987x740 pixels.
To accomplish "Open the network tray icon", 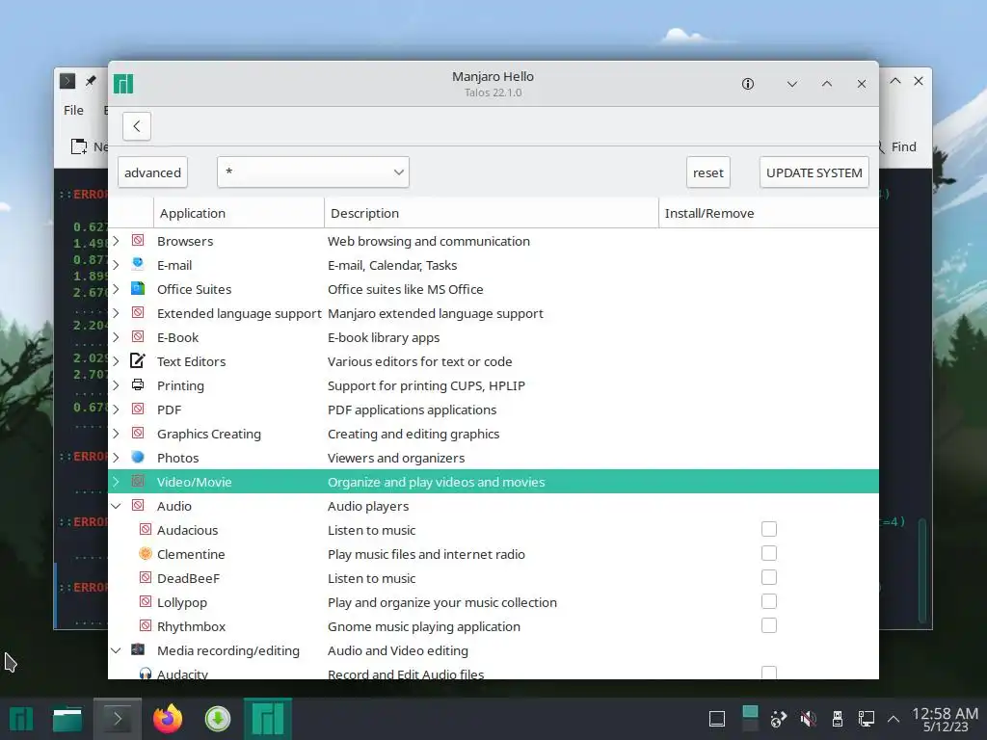I will point(867,719).
